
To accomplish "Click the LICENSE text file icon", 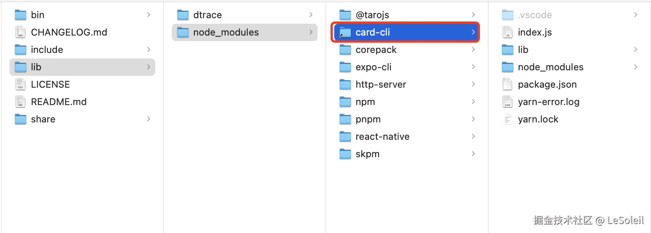I will click(20, 85).
